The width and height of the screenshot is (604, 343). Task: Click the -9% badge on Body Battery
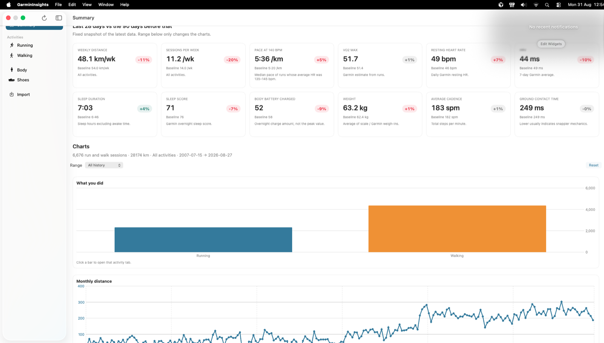[322, 109]
